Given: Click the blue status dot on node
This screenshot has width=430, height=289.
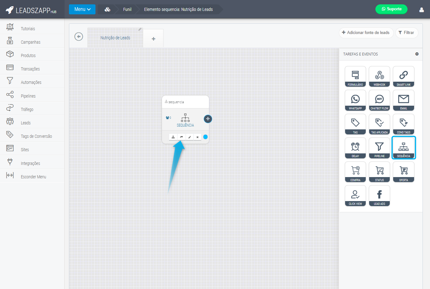Looking at the screenshot, I should coord(205,137).
